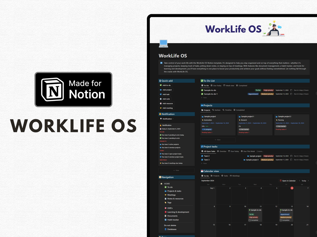Click the Add note button
Screen dimensions: 317x237
165,99
